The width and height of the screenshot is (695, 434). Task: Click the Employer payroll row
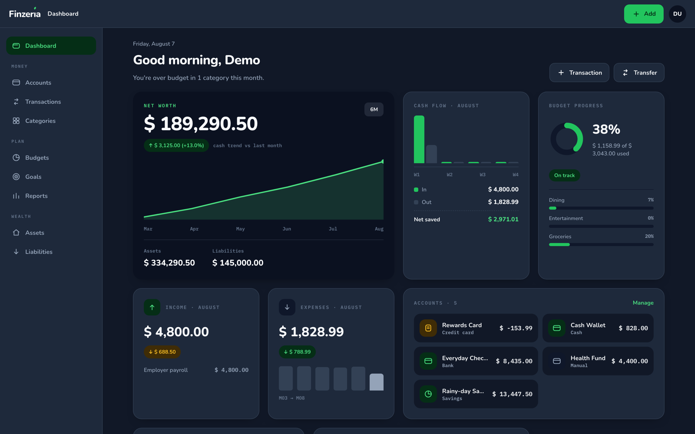tap(196, 370)
